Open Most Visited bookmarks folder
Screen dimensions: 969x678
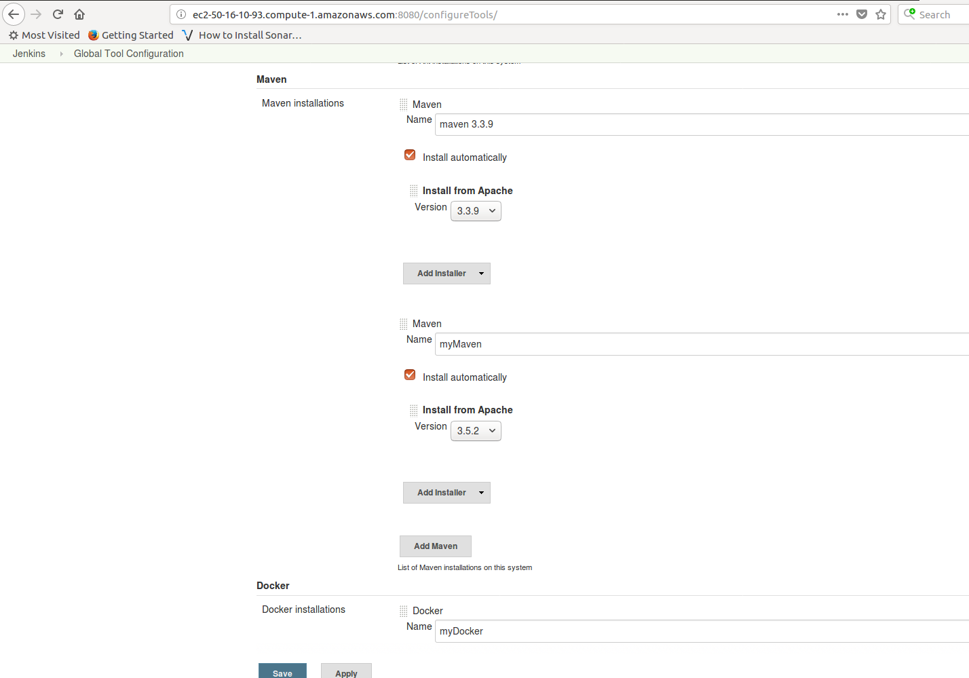tap(44, 35)
